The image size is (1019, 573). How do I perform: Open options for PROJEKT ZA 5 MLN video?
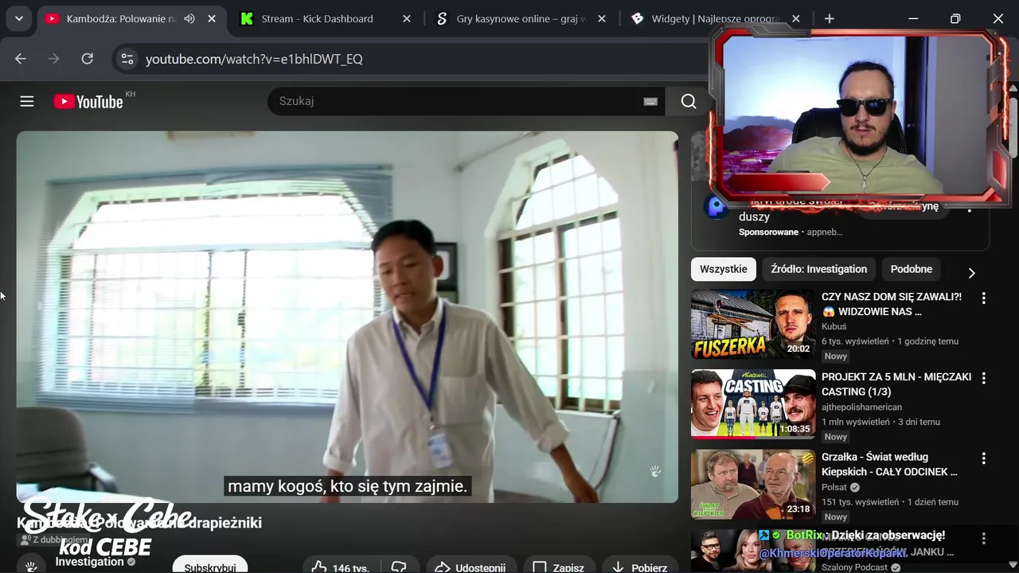pyautogui.click(x=984, y=378)
